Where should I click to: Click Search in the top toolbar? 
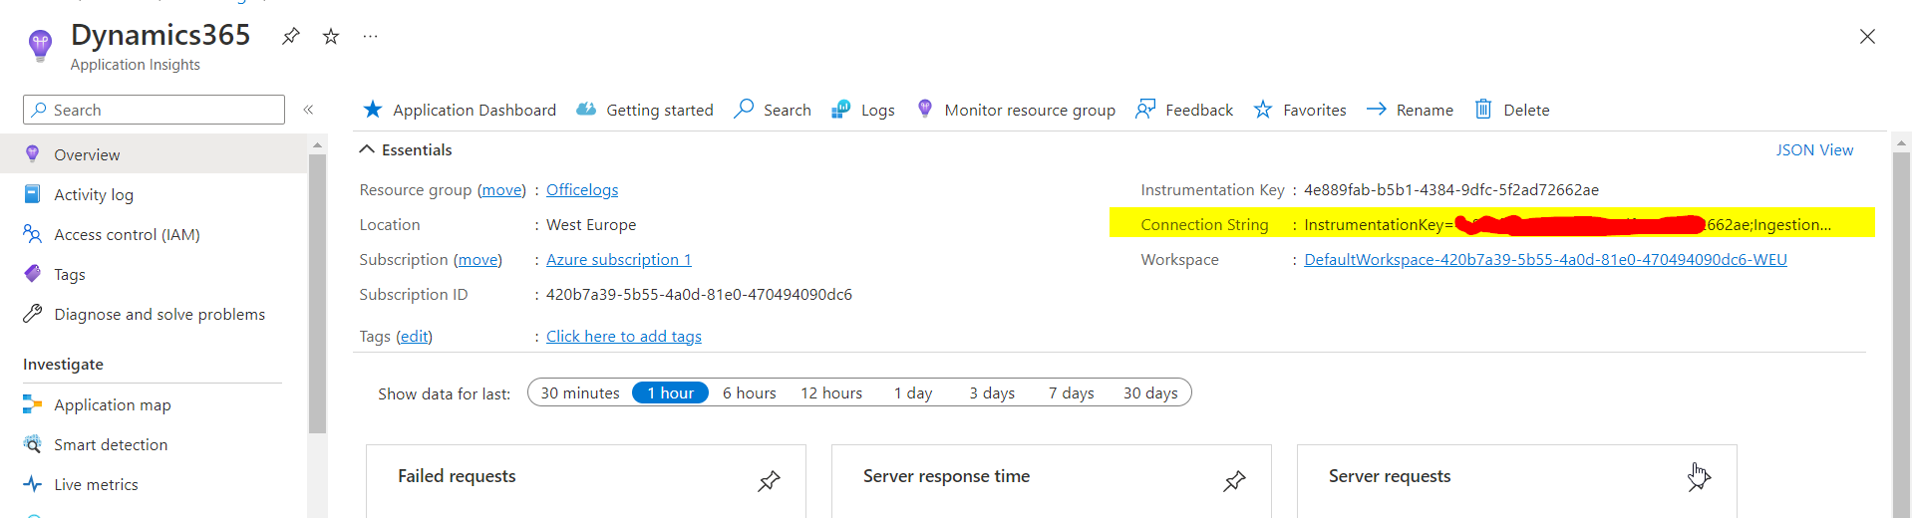coord(773,110)
